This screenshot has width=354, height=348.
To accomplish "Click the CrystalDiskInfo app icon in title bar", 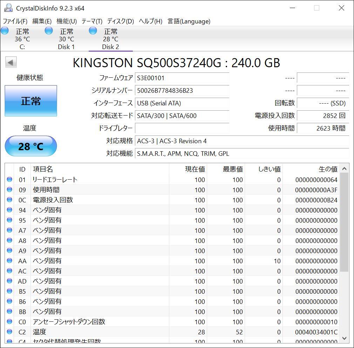I will pos(8,8).
